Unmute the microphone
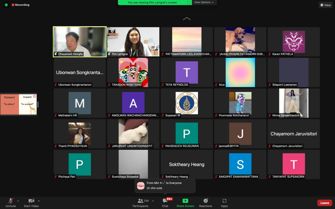335x209 pixels. point(11,202)
